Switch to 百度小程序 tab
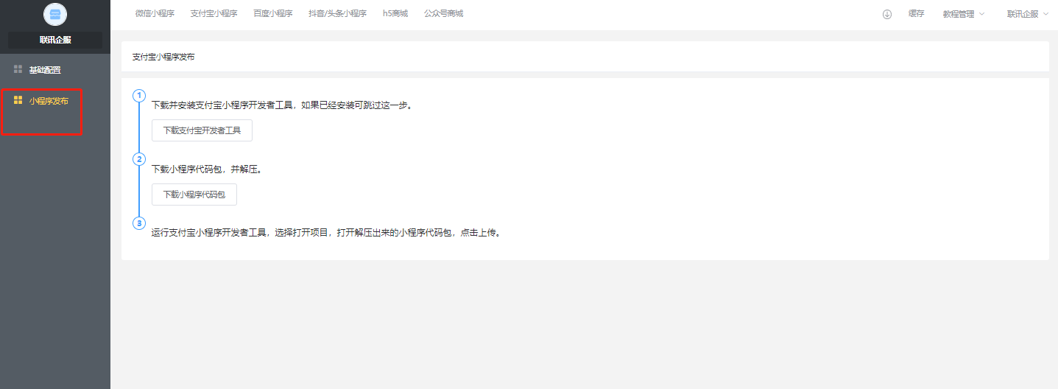 click(x=273, y=13)
